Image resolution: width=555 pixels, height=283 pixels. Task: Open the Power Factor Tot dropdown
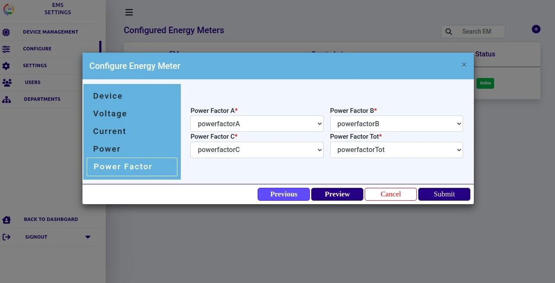396,150
